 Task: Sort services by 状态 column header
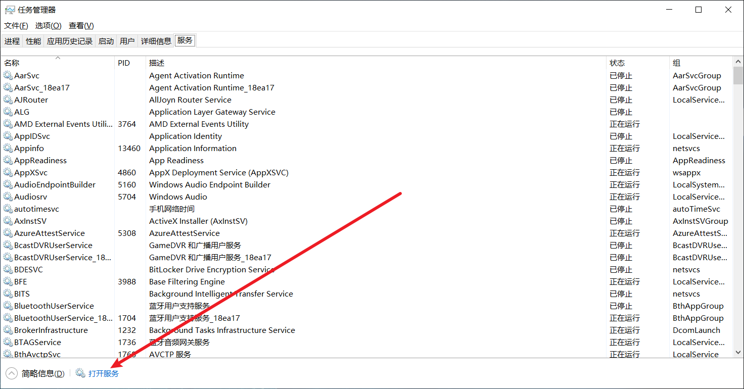click(x=617, y=63)
